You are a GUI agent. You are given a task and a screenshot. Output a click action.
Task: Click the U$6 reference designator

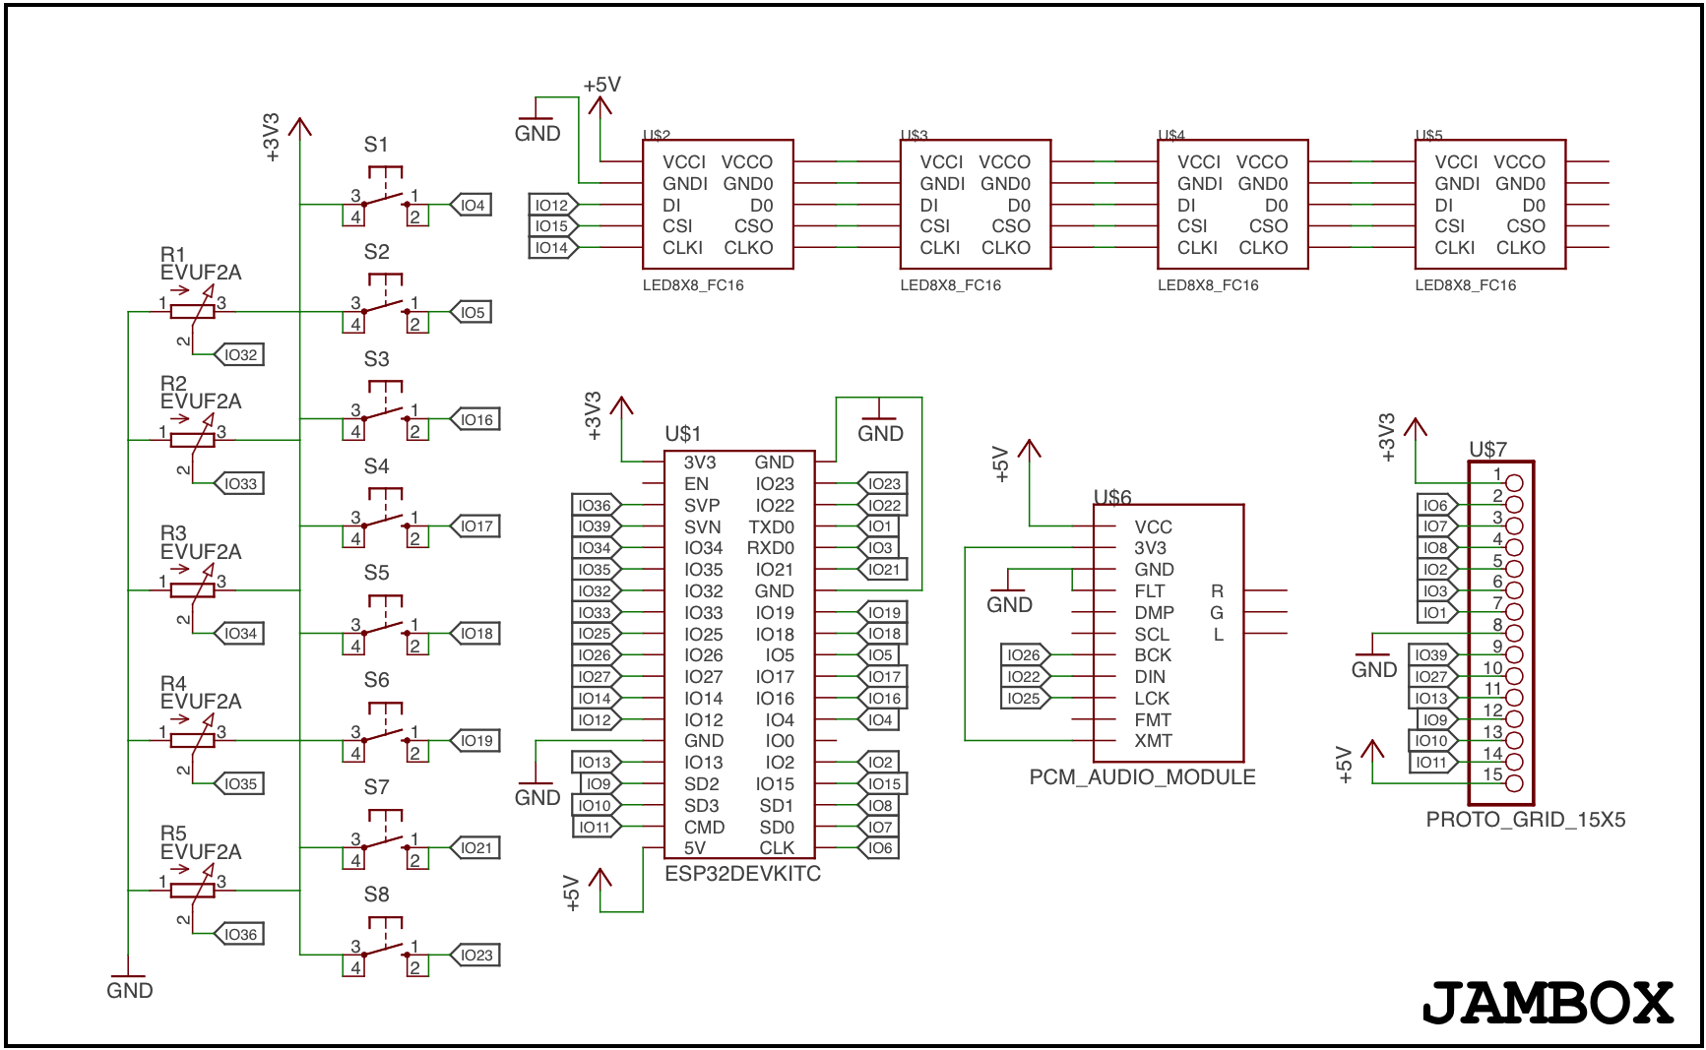pyautogui.click(x=1112, y=498)
